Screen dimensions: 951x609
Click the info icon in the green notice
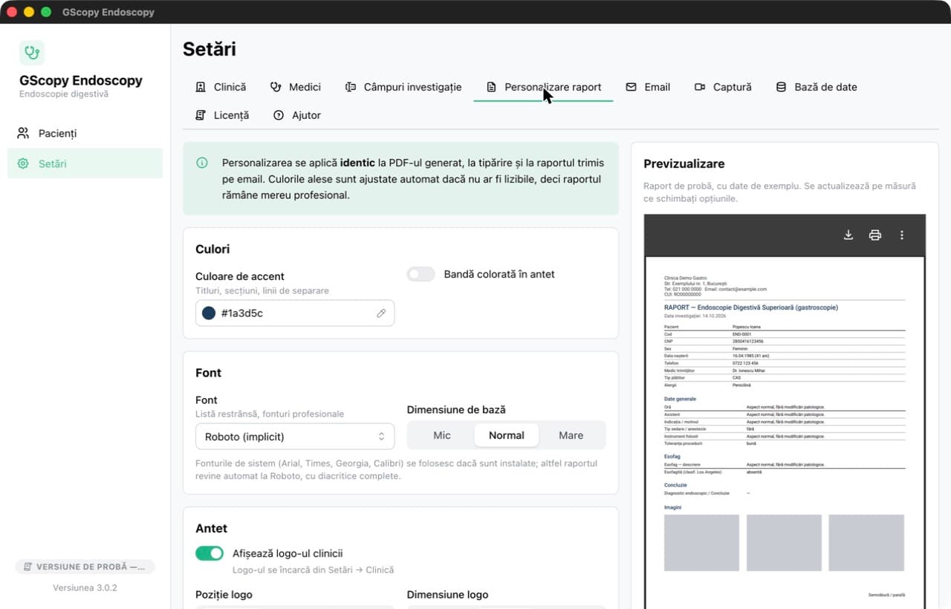tap(202, 163)
